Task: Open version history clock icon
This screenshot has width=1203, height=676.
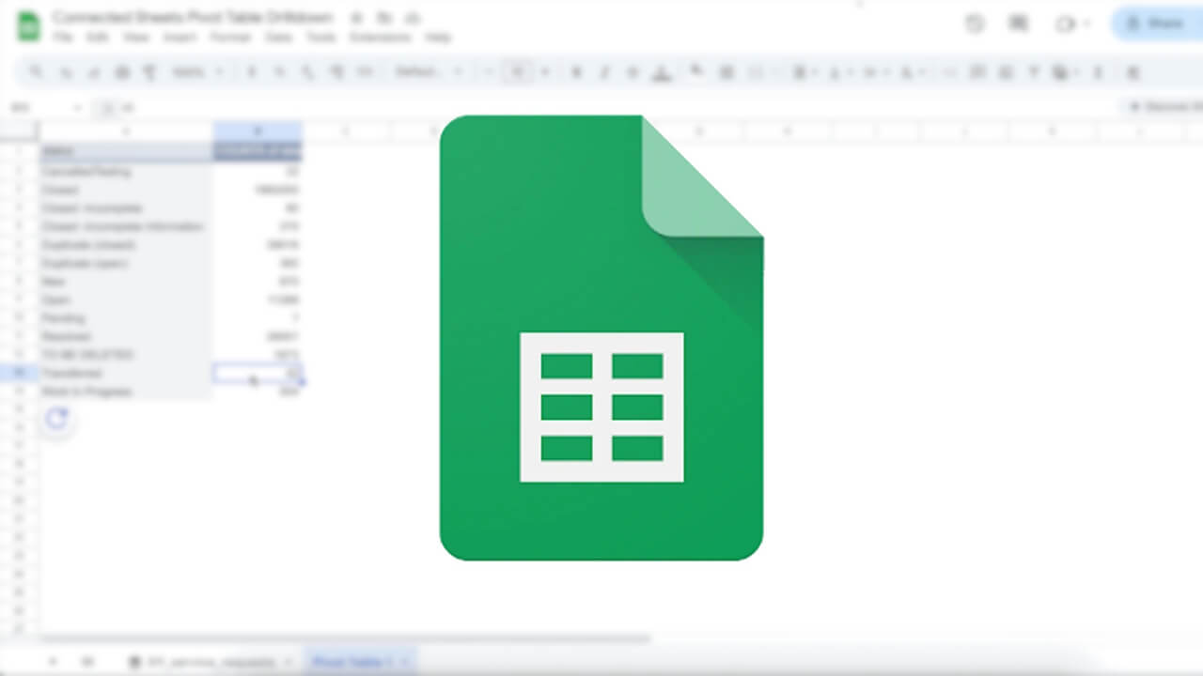Action: click(975, 24)
